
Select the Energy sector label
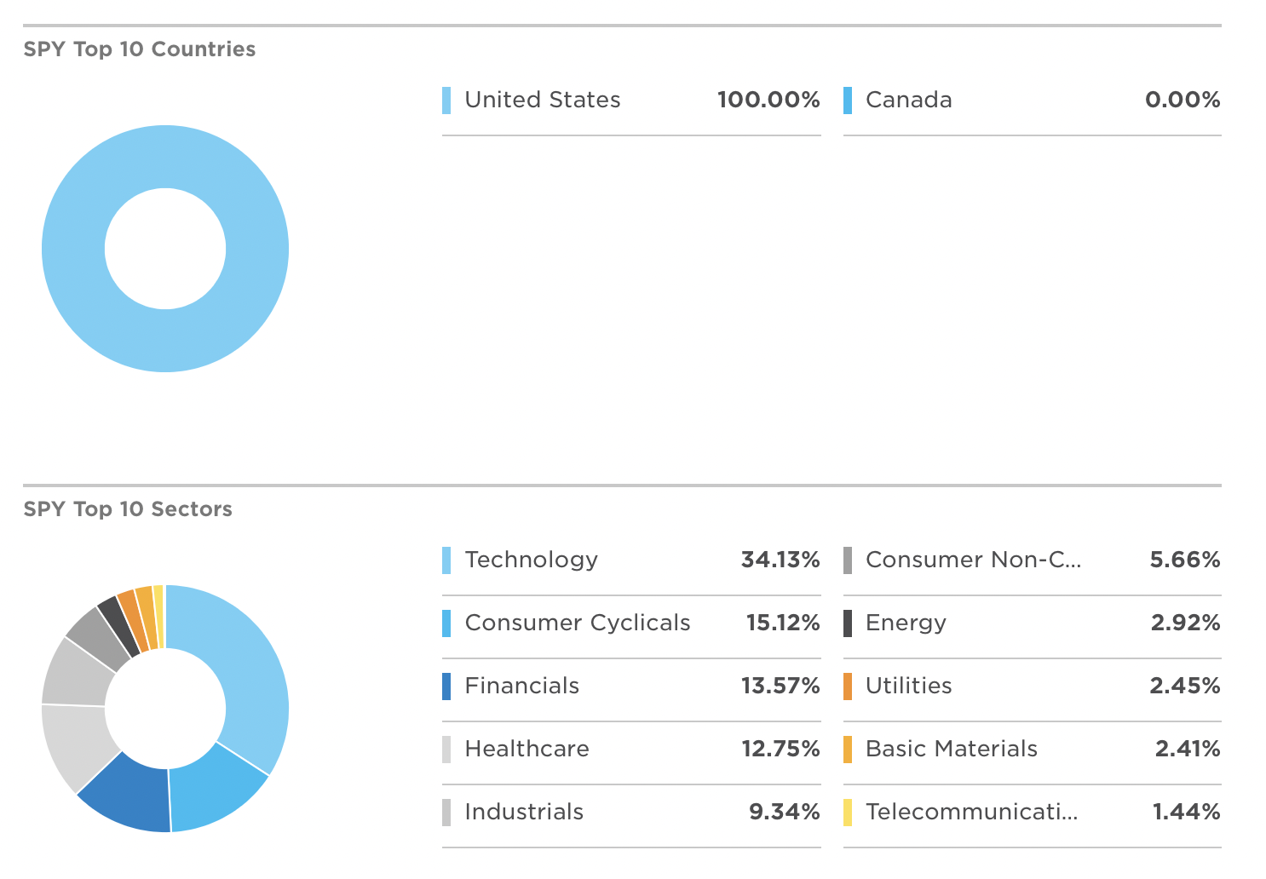tap(906, 623)
